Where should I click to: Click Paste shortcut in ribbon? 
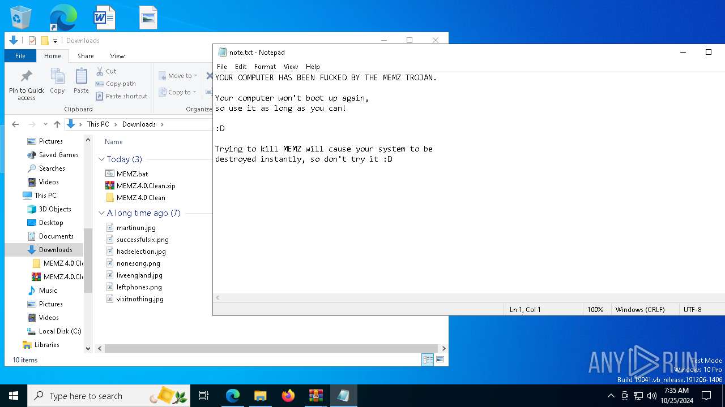tap(121, 96)
